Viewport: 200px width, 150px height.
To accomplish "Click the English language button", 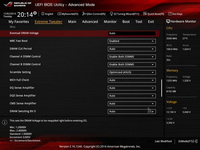I will 47,14.
